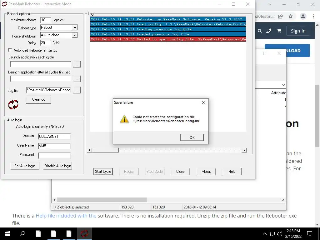Image resolution: width=320 pixels, height=240 pixels.
Task: Click the second document icon on taskbar
Action: [54, 234]
